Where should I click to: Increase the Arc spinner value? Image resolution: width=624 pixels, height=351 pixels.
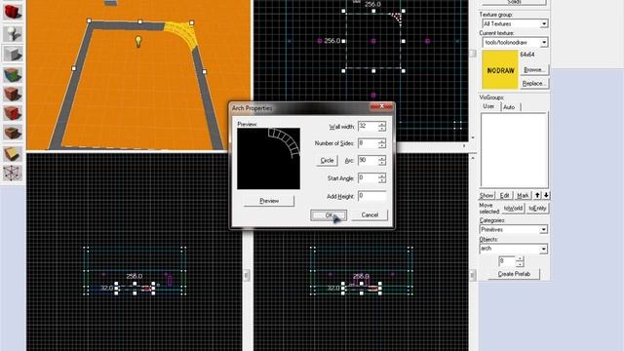click(x=382, y=158)
